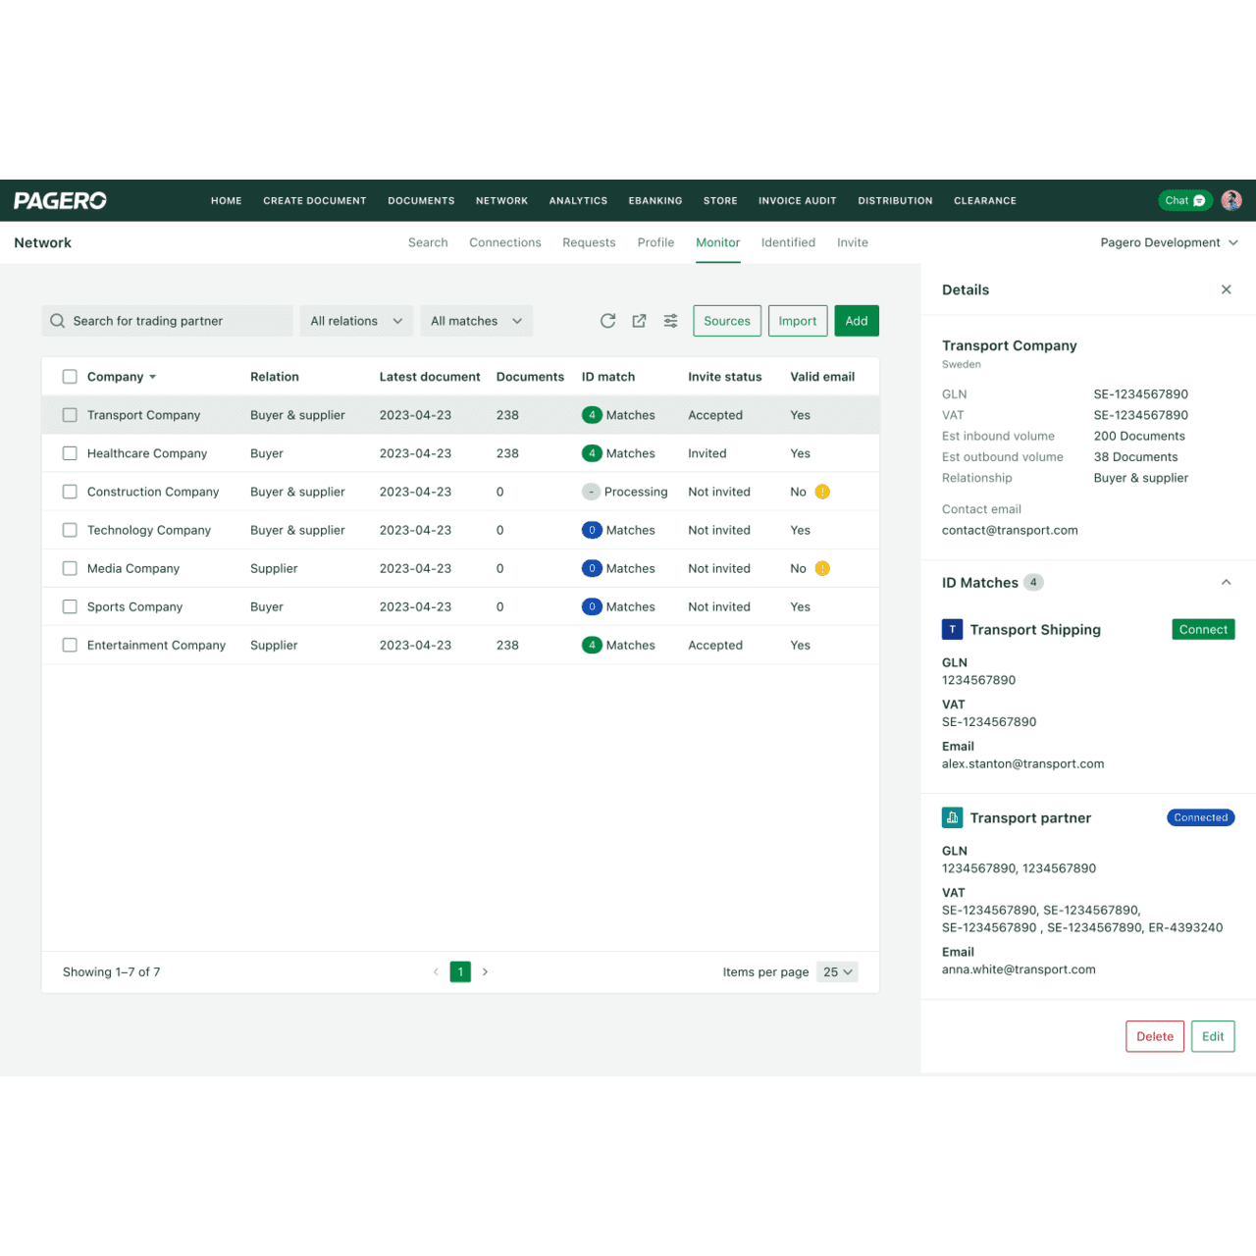Switch to the Connections tab

pos(505,242)
